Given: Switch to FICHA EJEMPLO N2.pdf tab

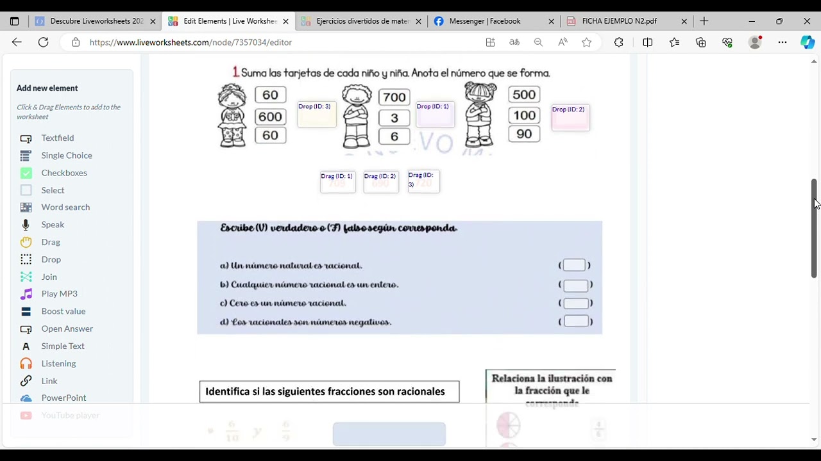Looking at the screenshot, I should coord(627,21).
